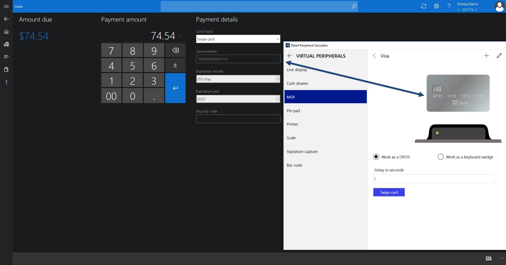Open the transaction lines list icon

(x=6, y=57)
